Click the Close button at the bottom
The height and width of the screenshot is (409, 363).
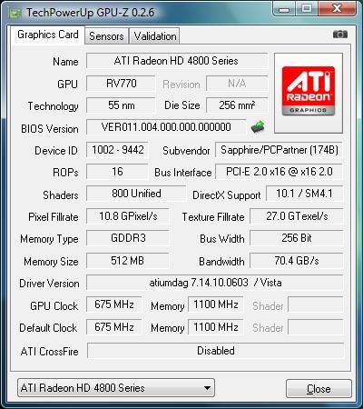(319, 388)
